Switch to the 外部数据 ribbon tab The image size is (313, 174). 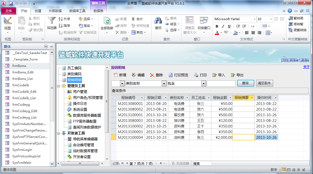pyautogui.click(x=55, y=11)
